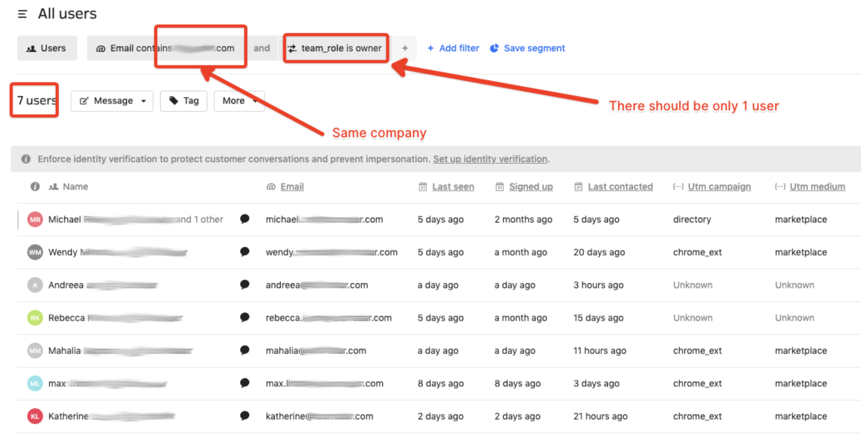Open chat bubble icon in Wendy's row

[245, 252]
